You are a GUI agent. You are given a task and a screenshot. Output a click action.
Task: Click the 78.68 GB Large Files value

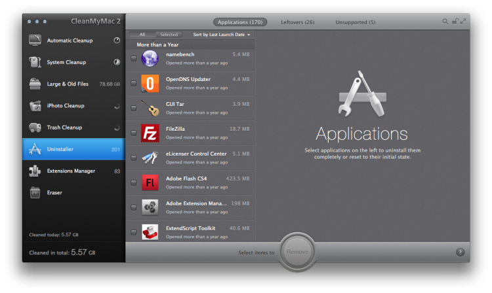point(110,84)
